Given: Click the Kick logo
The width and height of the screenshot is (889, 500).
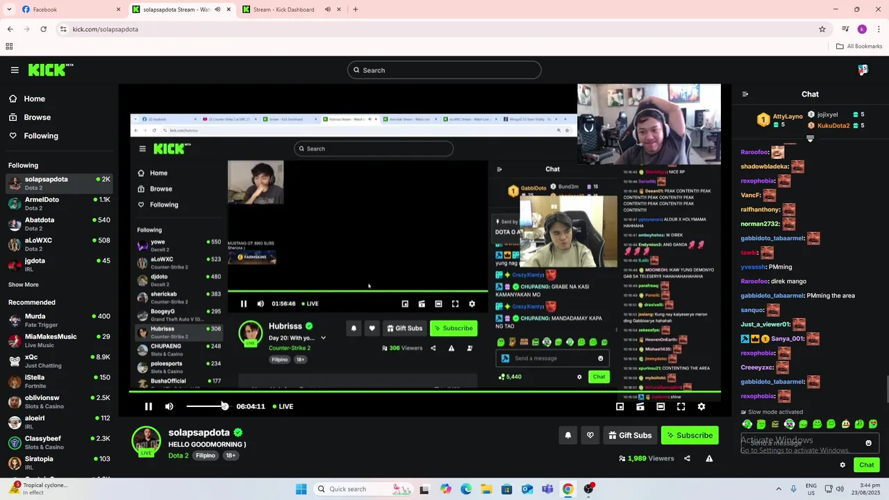Looking at the screenshot, I should [51, 70].
